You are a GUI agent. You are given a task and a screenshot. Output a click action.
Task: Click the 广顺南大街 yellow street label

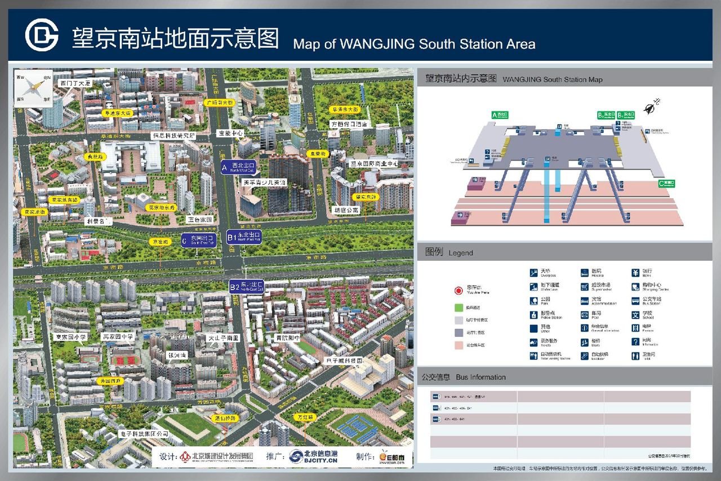(x=219, y=103)
